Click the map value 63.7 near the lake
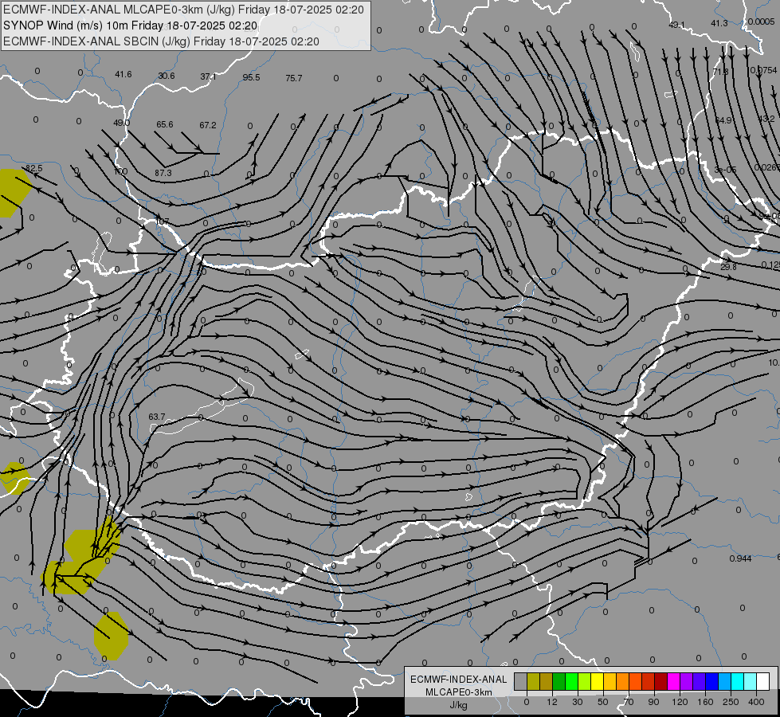 point(157,417)
